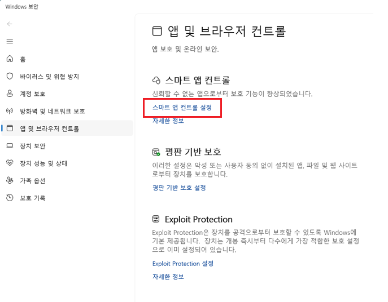Click the 평판 기반 보호 heading icon
This screenshot has width=388, height=302.
coord(156,152)
